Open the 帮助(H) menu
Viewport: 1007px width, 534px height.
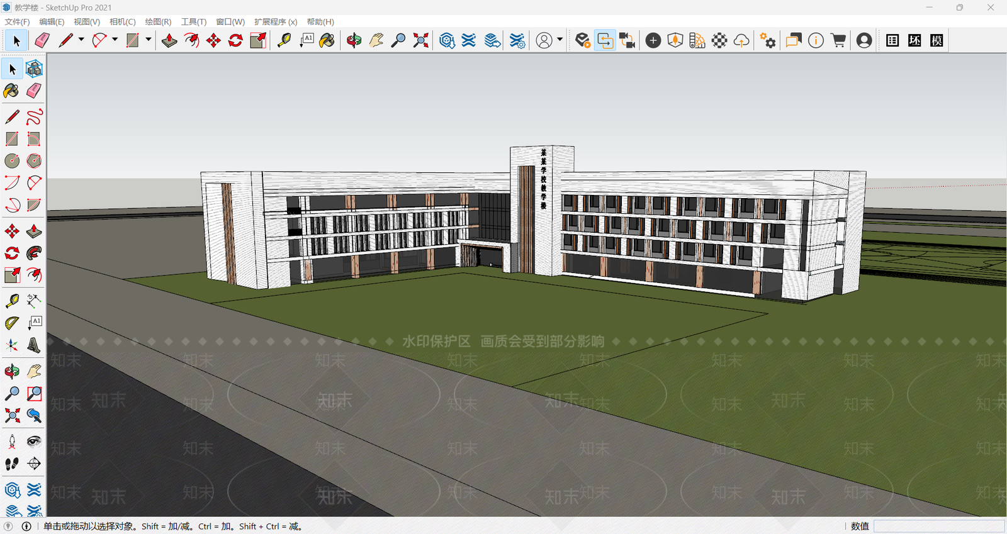point(320,21)
